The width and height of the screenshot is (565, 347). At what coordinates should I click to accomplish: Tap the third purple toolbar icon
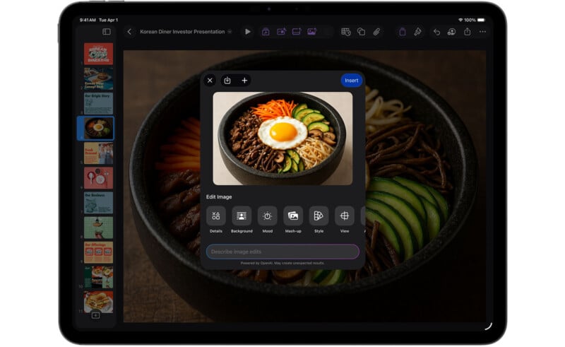[297, 32]
